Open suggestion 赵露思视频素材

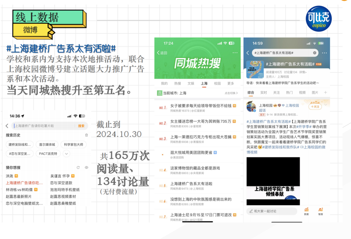[63, 196]
